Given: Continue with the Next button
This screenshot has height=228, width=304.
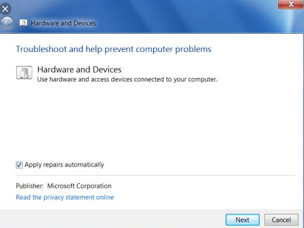Looking at the screenshot, I should [x=242, y=220].
